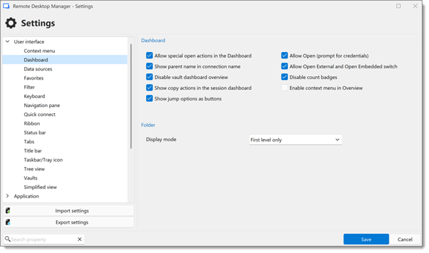Save the settings
The width and height of the screenshot is (429, 253).
(366, 239)
